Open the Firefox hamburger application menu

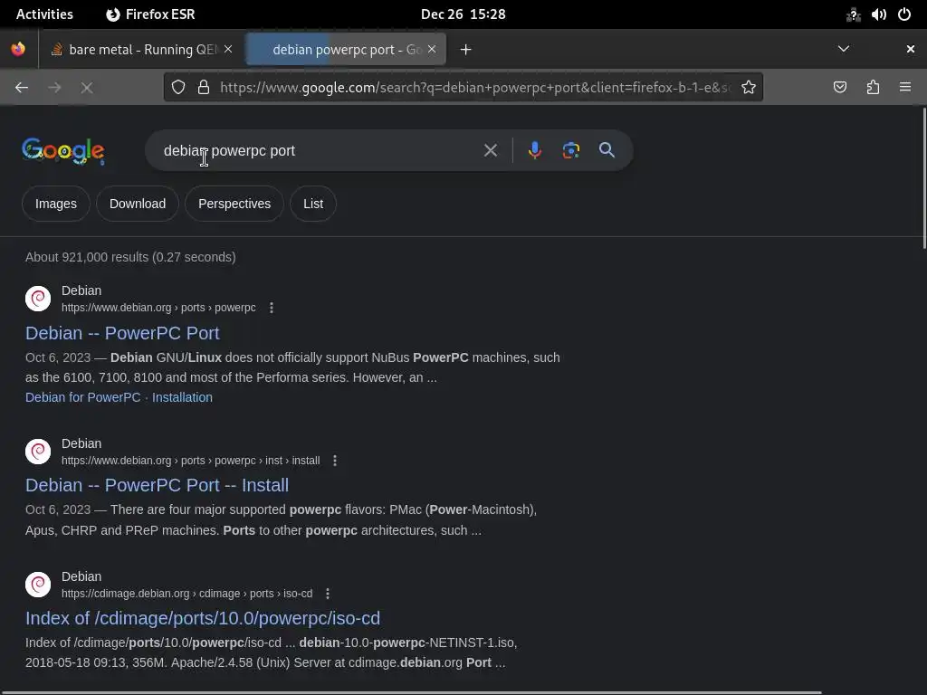tap(905, 88)
